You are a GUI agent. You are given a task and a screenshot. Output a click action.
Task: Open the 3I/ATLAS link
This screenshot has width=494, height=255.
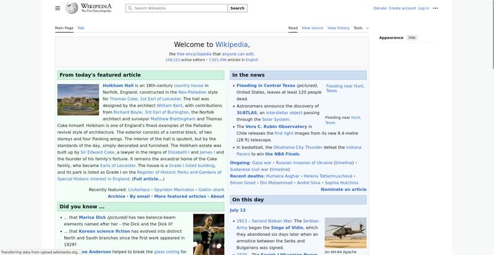(246, 113)
